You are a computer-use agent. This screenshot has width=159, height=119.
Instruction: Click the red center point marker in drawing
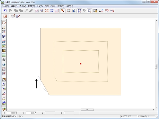[x=81, y=64]
